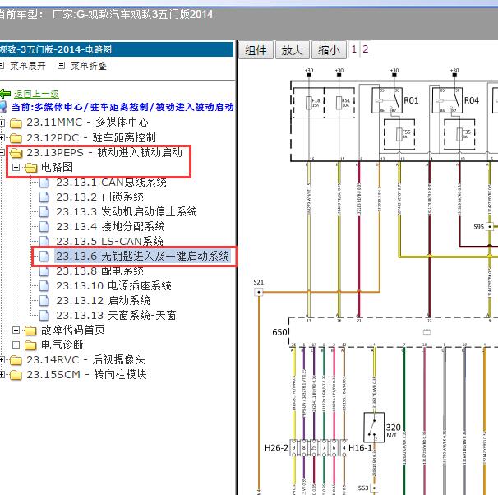Expand the 23.11MMC tree node
The height and width of the screenshot is (495, 498).
point(2,123)
